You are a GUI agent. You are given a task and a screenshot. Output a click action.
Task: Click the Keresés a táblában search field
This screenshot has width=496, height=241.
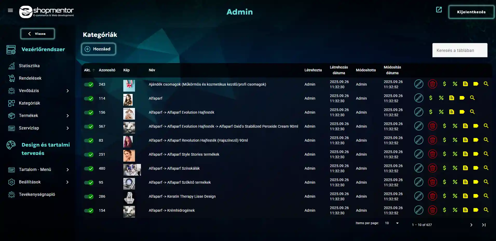pyautogui.click(x=459, y=50)
